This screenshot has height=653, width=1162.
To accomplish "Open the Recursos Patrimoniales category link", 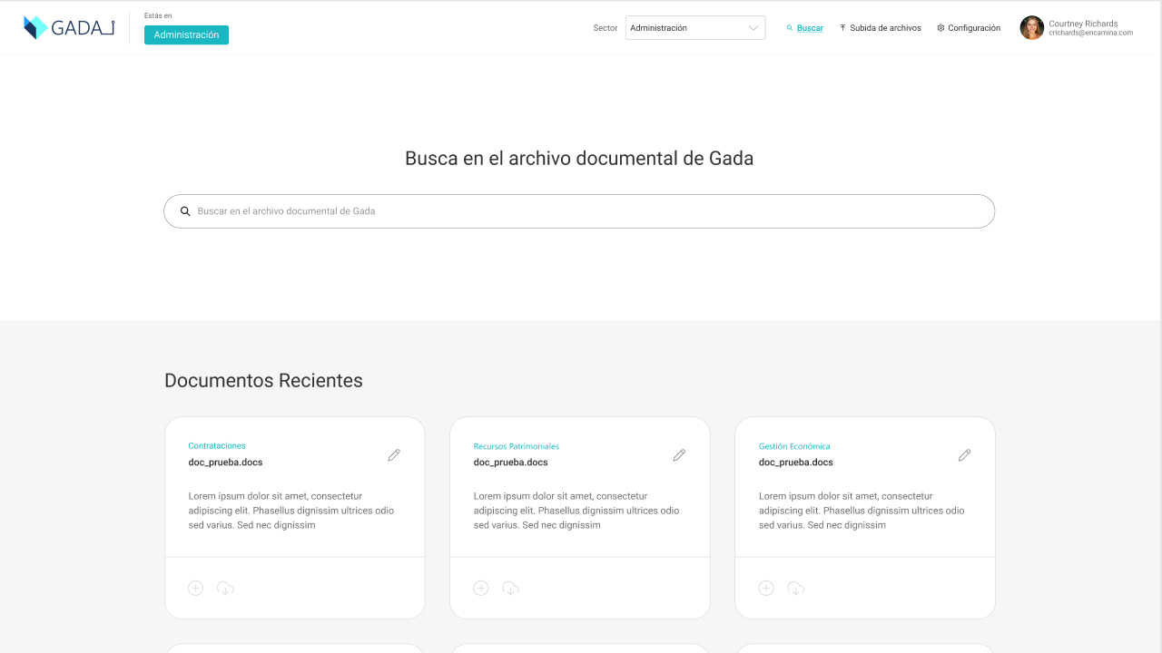I will (517, 446).
